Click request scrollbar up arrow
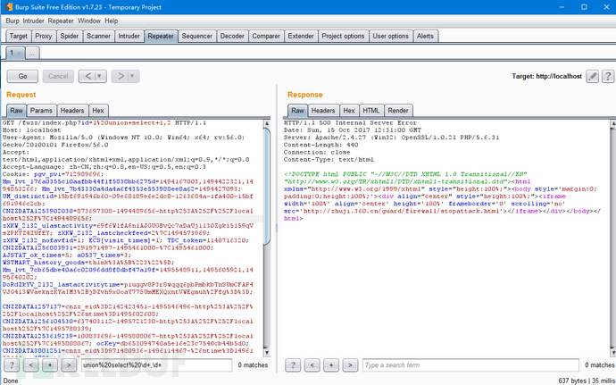The width and height of the screenshot is (616, 385). click(x=267, y=123)
